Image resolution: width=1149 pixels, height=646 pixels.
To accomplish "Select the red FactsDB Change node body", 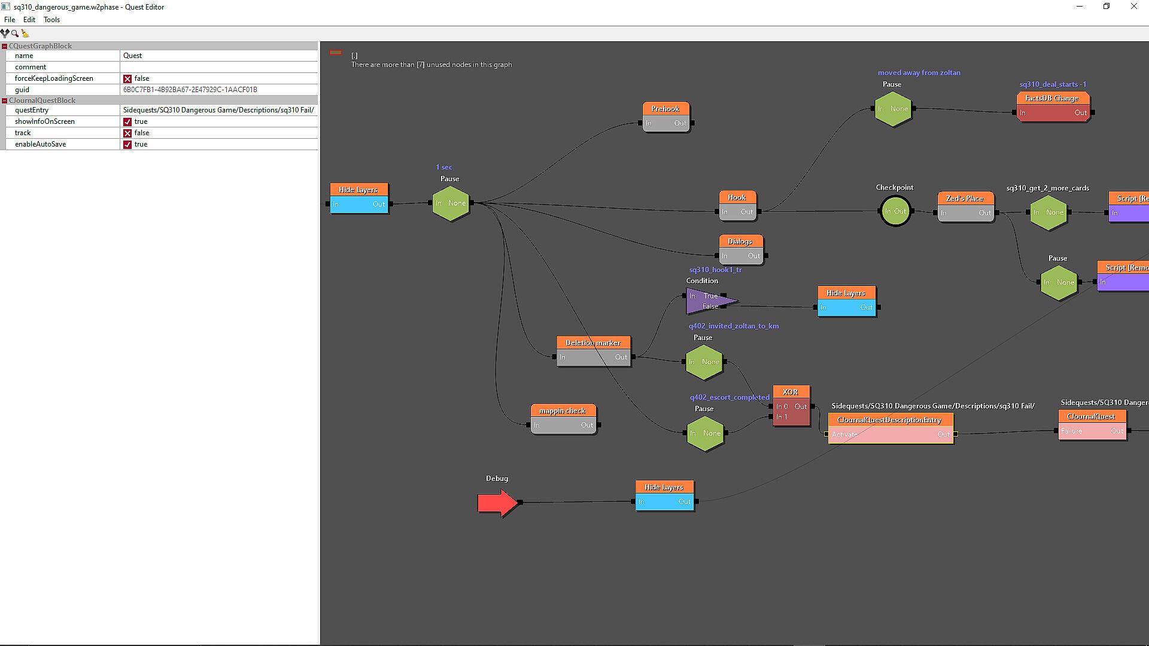I will 1053,113.
